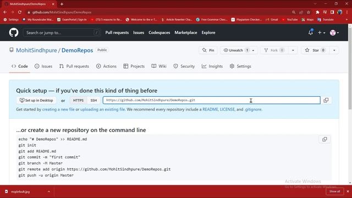Open the DemoRepos repository name link
This screenshot has width=352, height=198.
click(77, 50)
